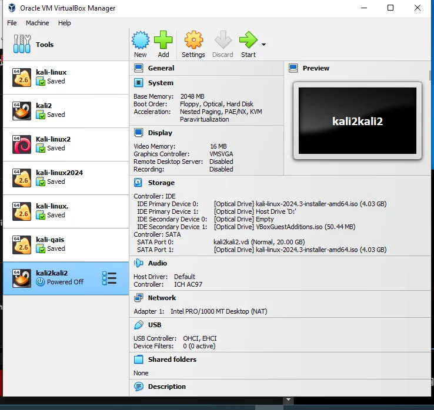The image size is (434, 410).
Task: Click Boot Order value Floppy, Optical, Hard Disk
Action: (216, 104)
